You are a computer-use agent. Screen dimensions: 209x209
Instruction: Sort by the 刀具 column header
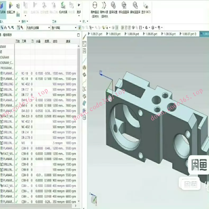coord(24,41)
